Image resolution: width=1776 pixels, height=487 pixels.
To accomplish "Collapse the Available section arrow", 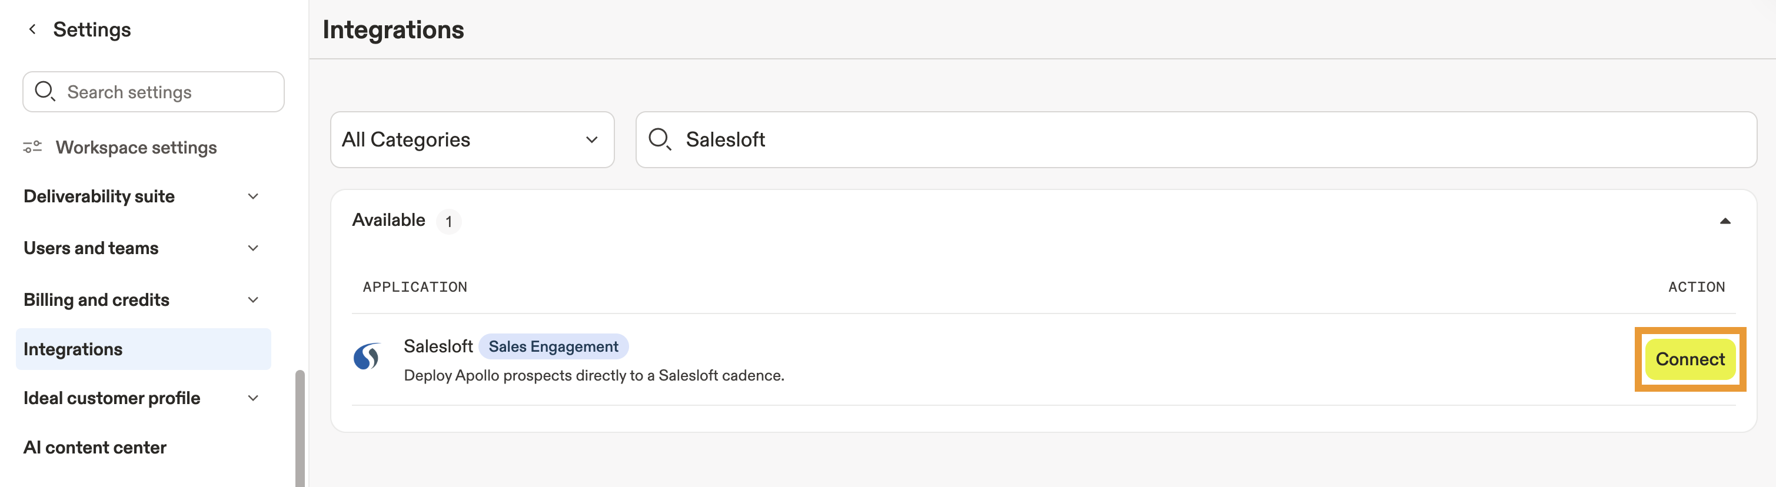I will coord(1724,221).
